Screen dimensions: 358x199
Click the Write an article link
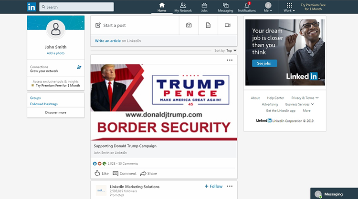[107, 41]
